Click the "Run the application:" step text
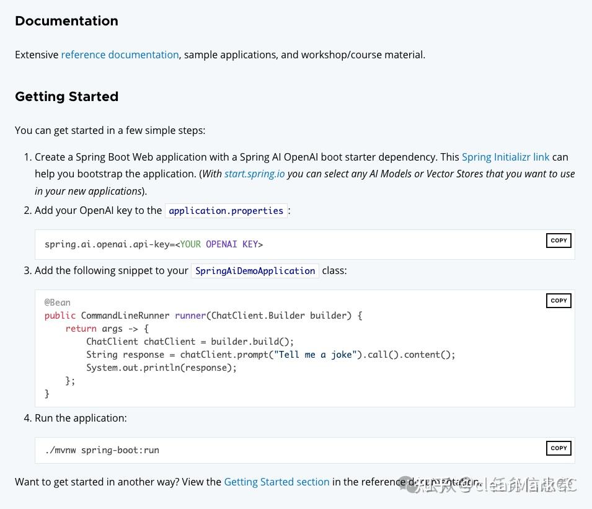The height and width of the screenshot is (509, 592). 81,418
